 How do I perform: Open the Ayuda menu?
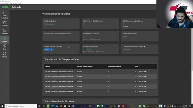coord(20,3)
